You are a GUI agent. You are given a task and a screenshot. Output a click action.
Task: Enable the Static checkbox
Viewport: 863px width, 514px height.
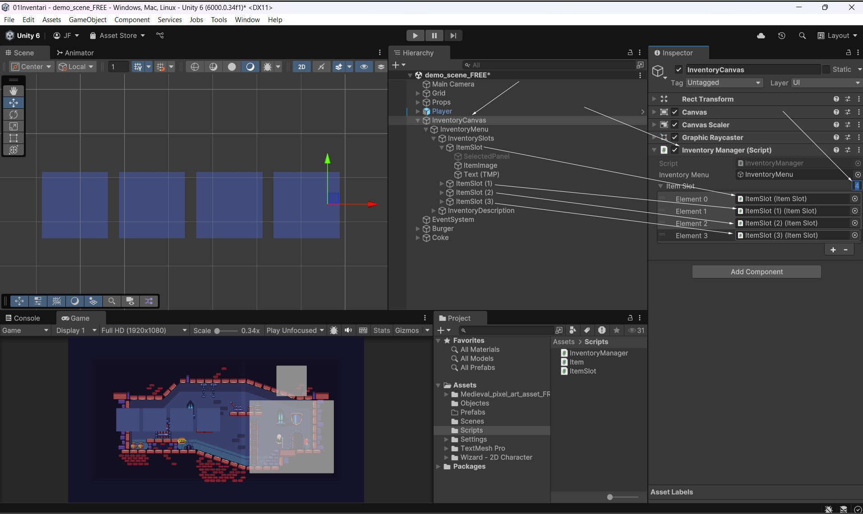click(x=826, y=69)
